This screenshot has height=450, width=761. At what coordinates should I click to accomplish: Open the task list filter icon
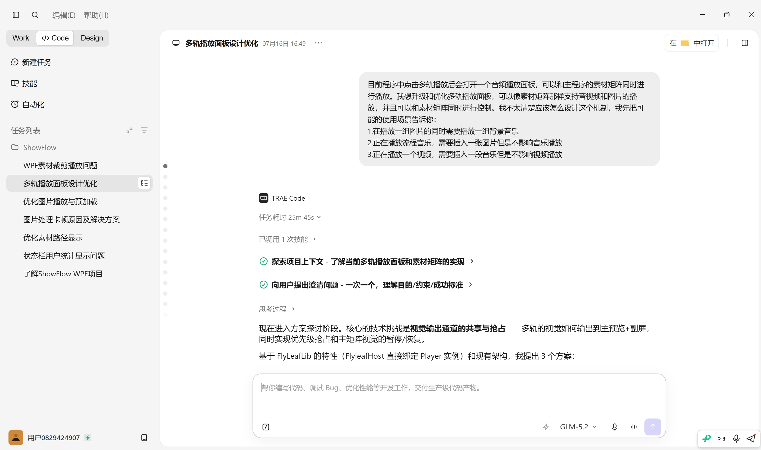tap(144, 130)
